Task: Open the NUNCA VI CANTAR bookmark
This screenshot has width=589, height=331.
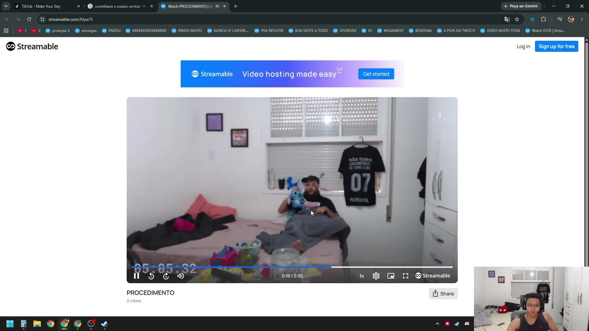Action: click(228, 31)
